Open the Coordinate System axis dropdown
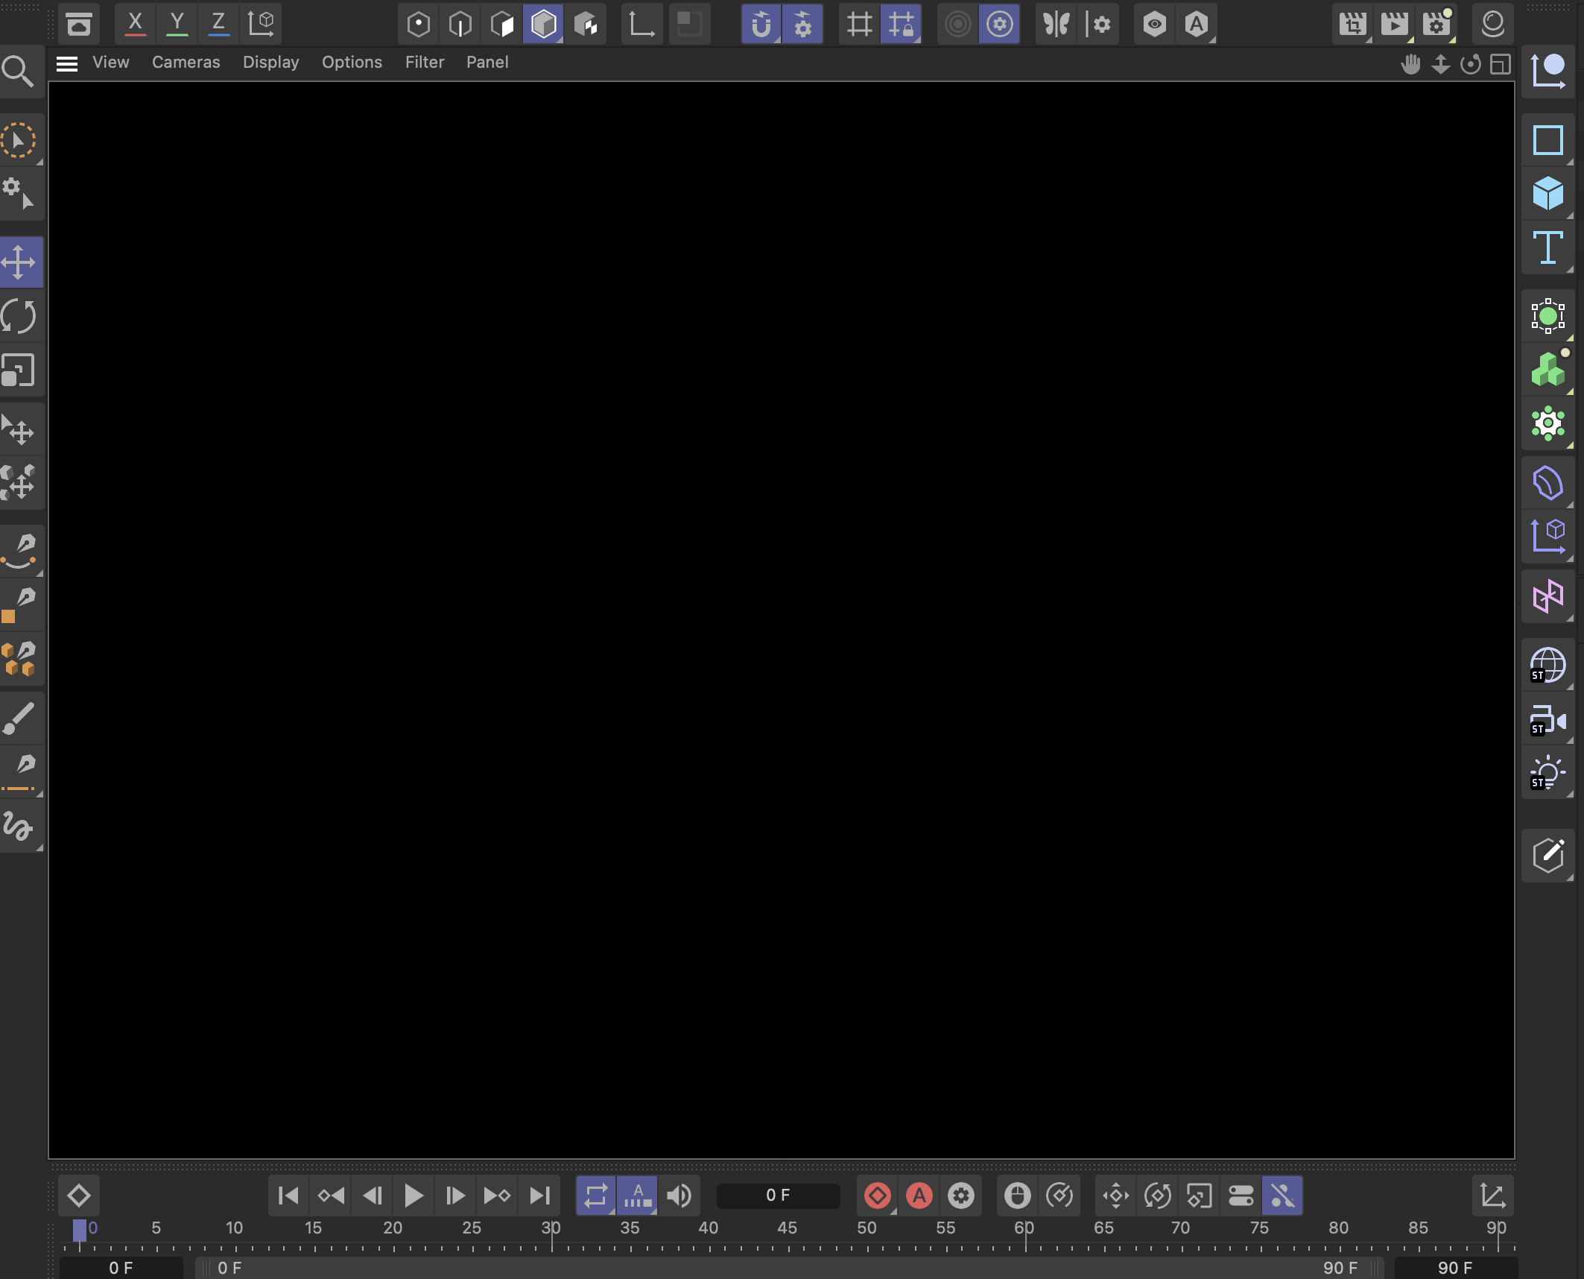The height and width of the screenshot is (1279, 1584). 261,25
